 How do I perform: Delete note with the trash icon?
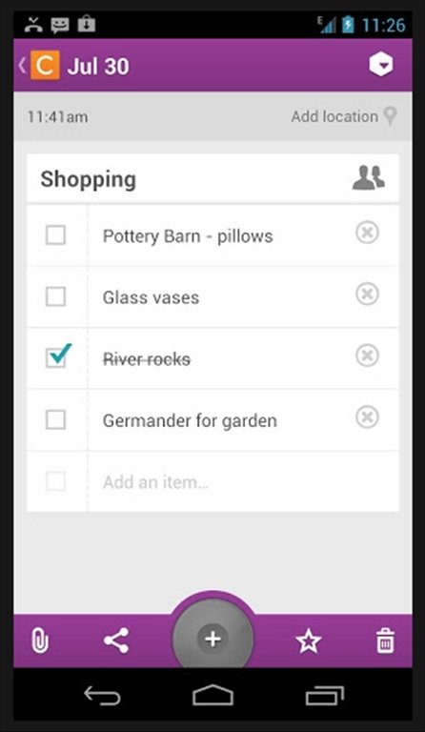pyautogui.click(x=385, y=640)
